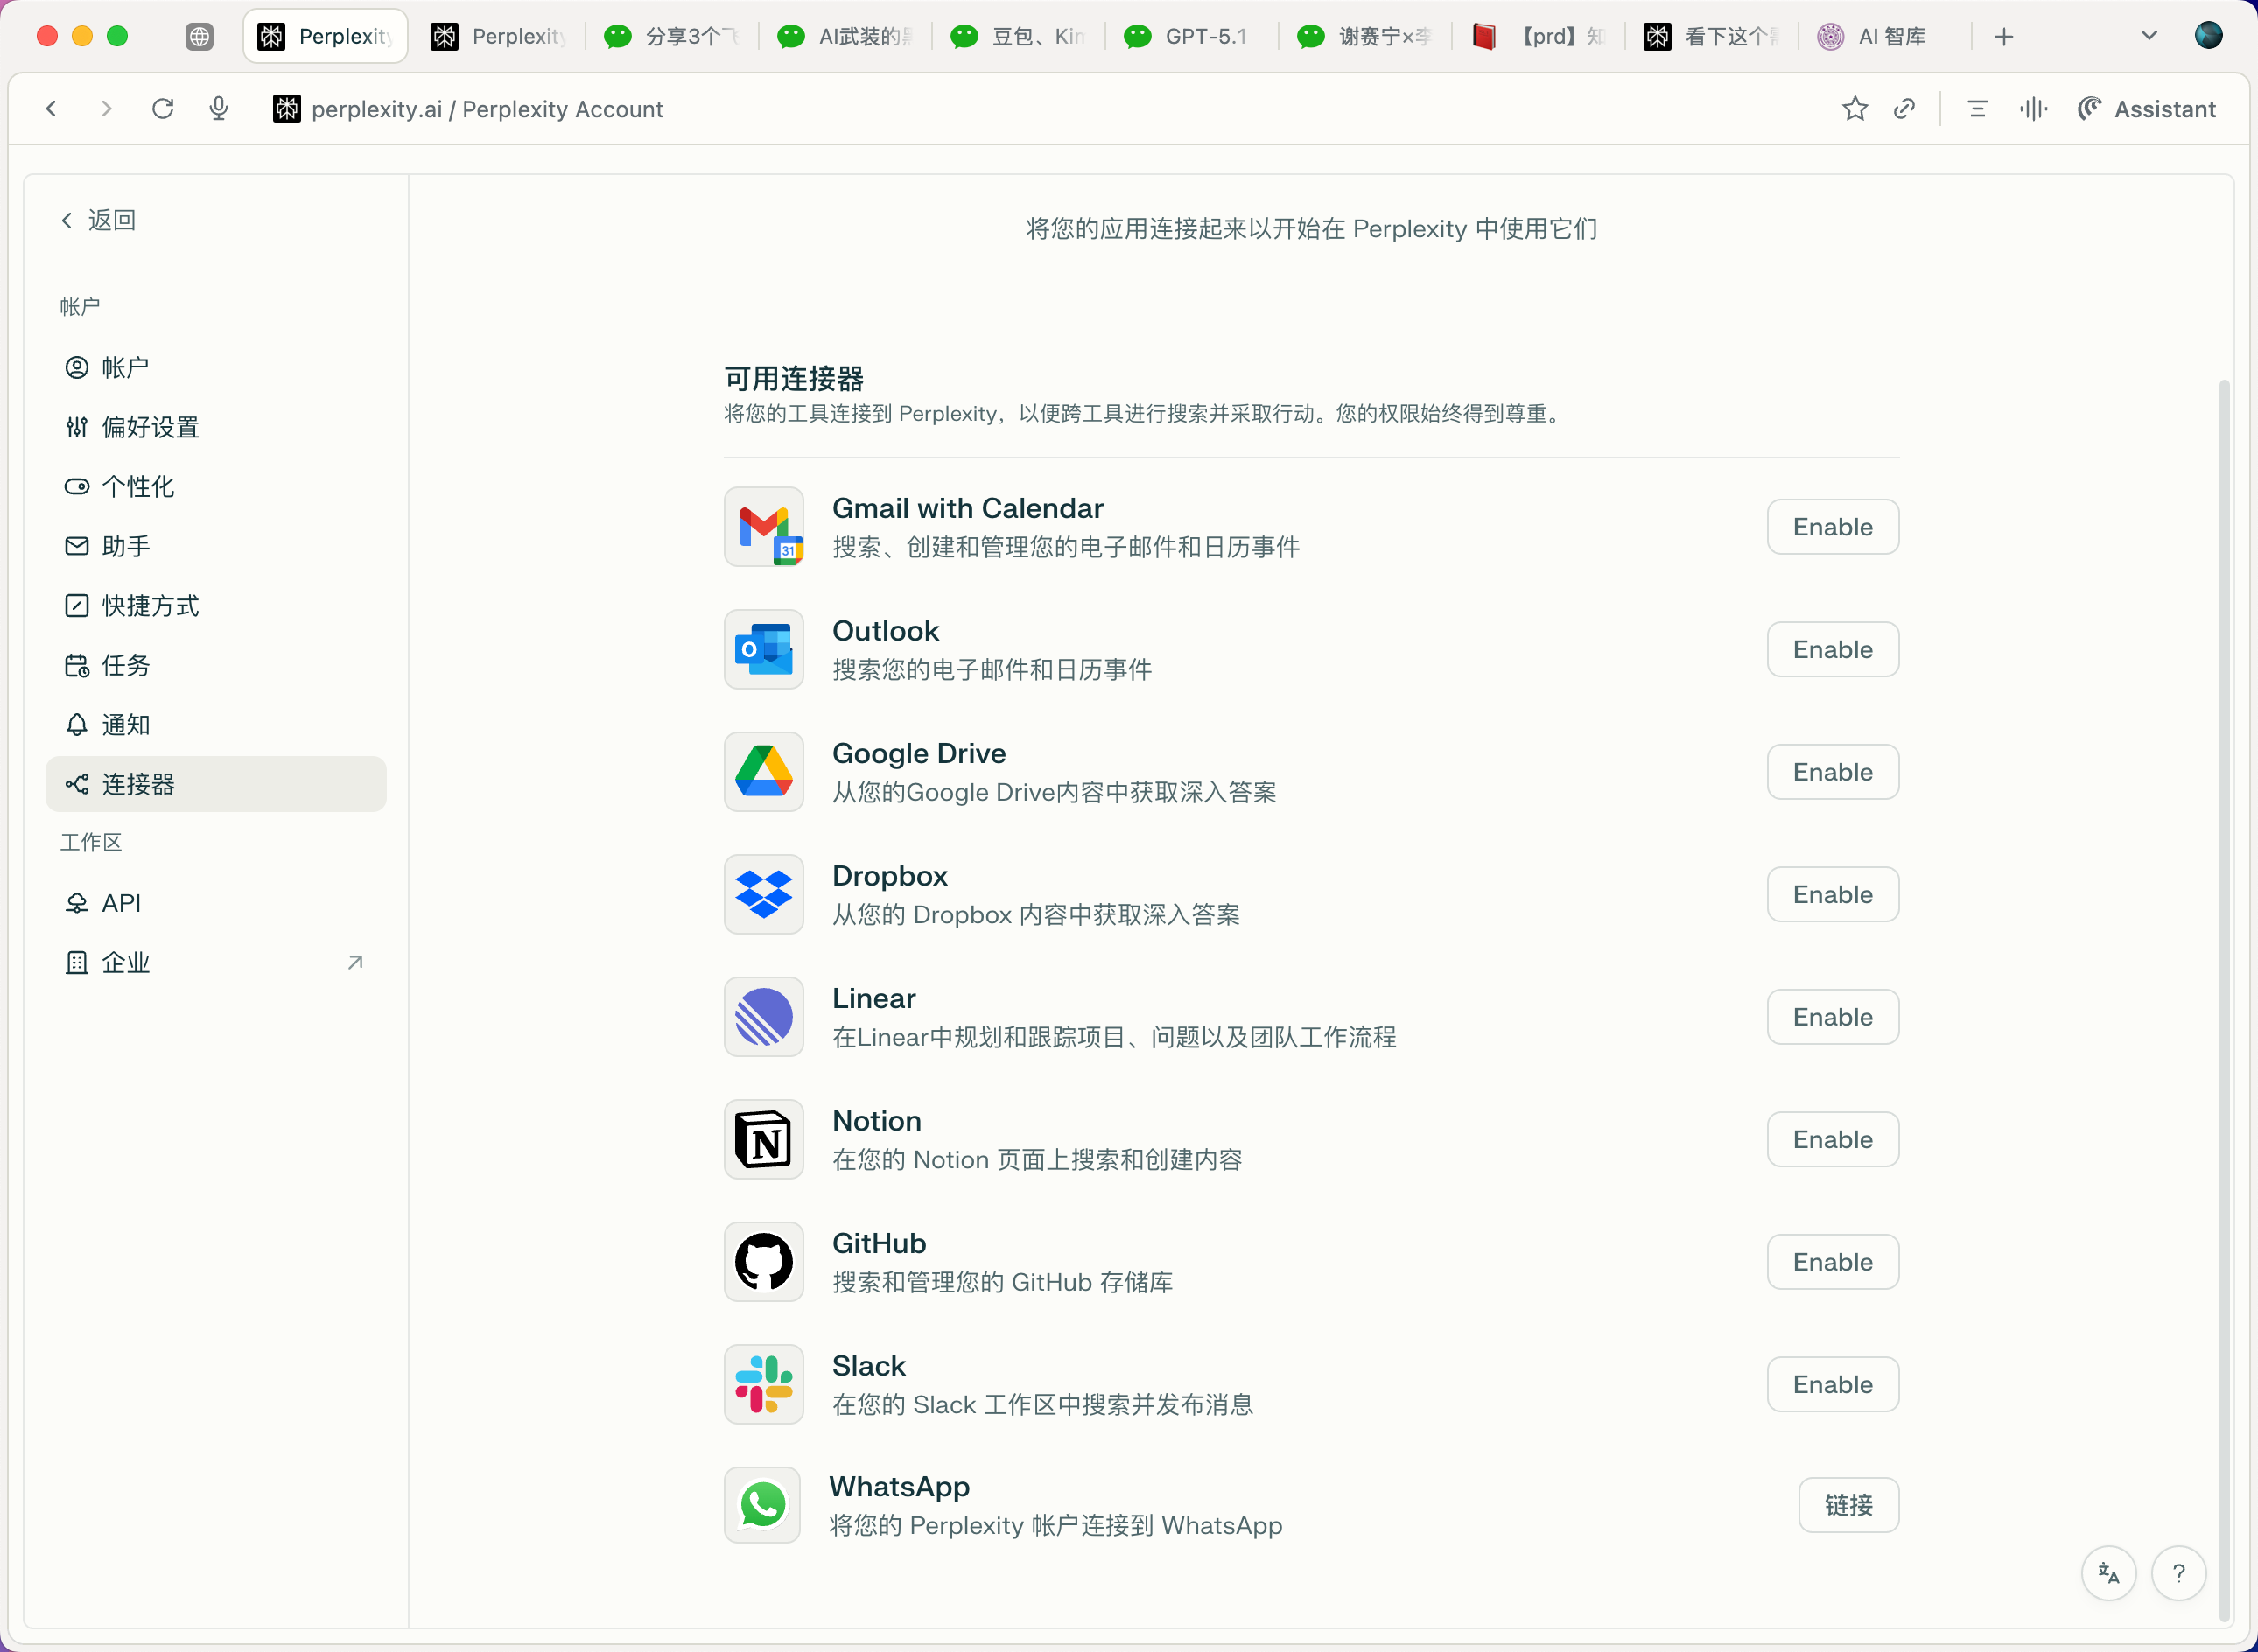
Task: Copy page link with chain icon
Action: tap(1905, 108)
